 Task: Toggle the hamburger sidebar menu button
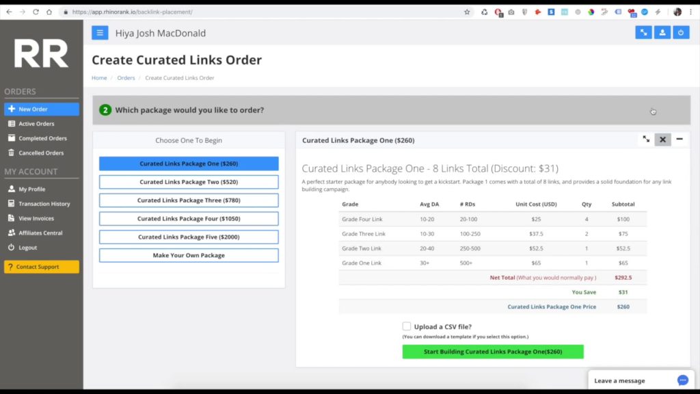pos(100,33)
